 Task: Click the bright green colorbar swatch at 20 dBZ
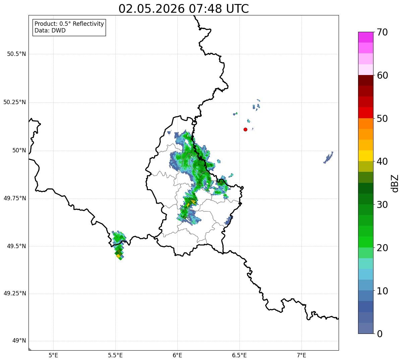click(365, 242)
